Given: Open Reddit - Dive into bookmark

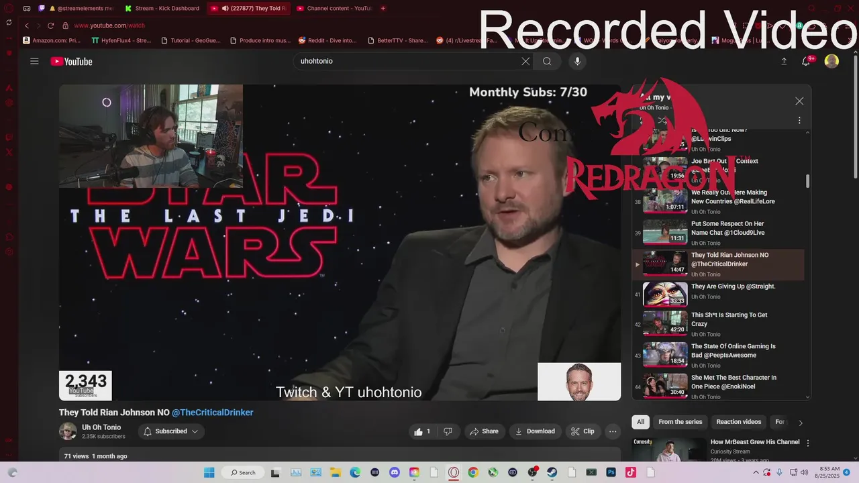Looking at the screenshot, I should click(x=327, y=40).
